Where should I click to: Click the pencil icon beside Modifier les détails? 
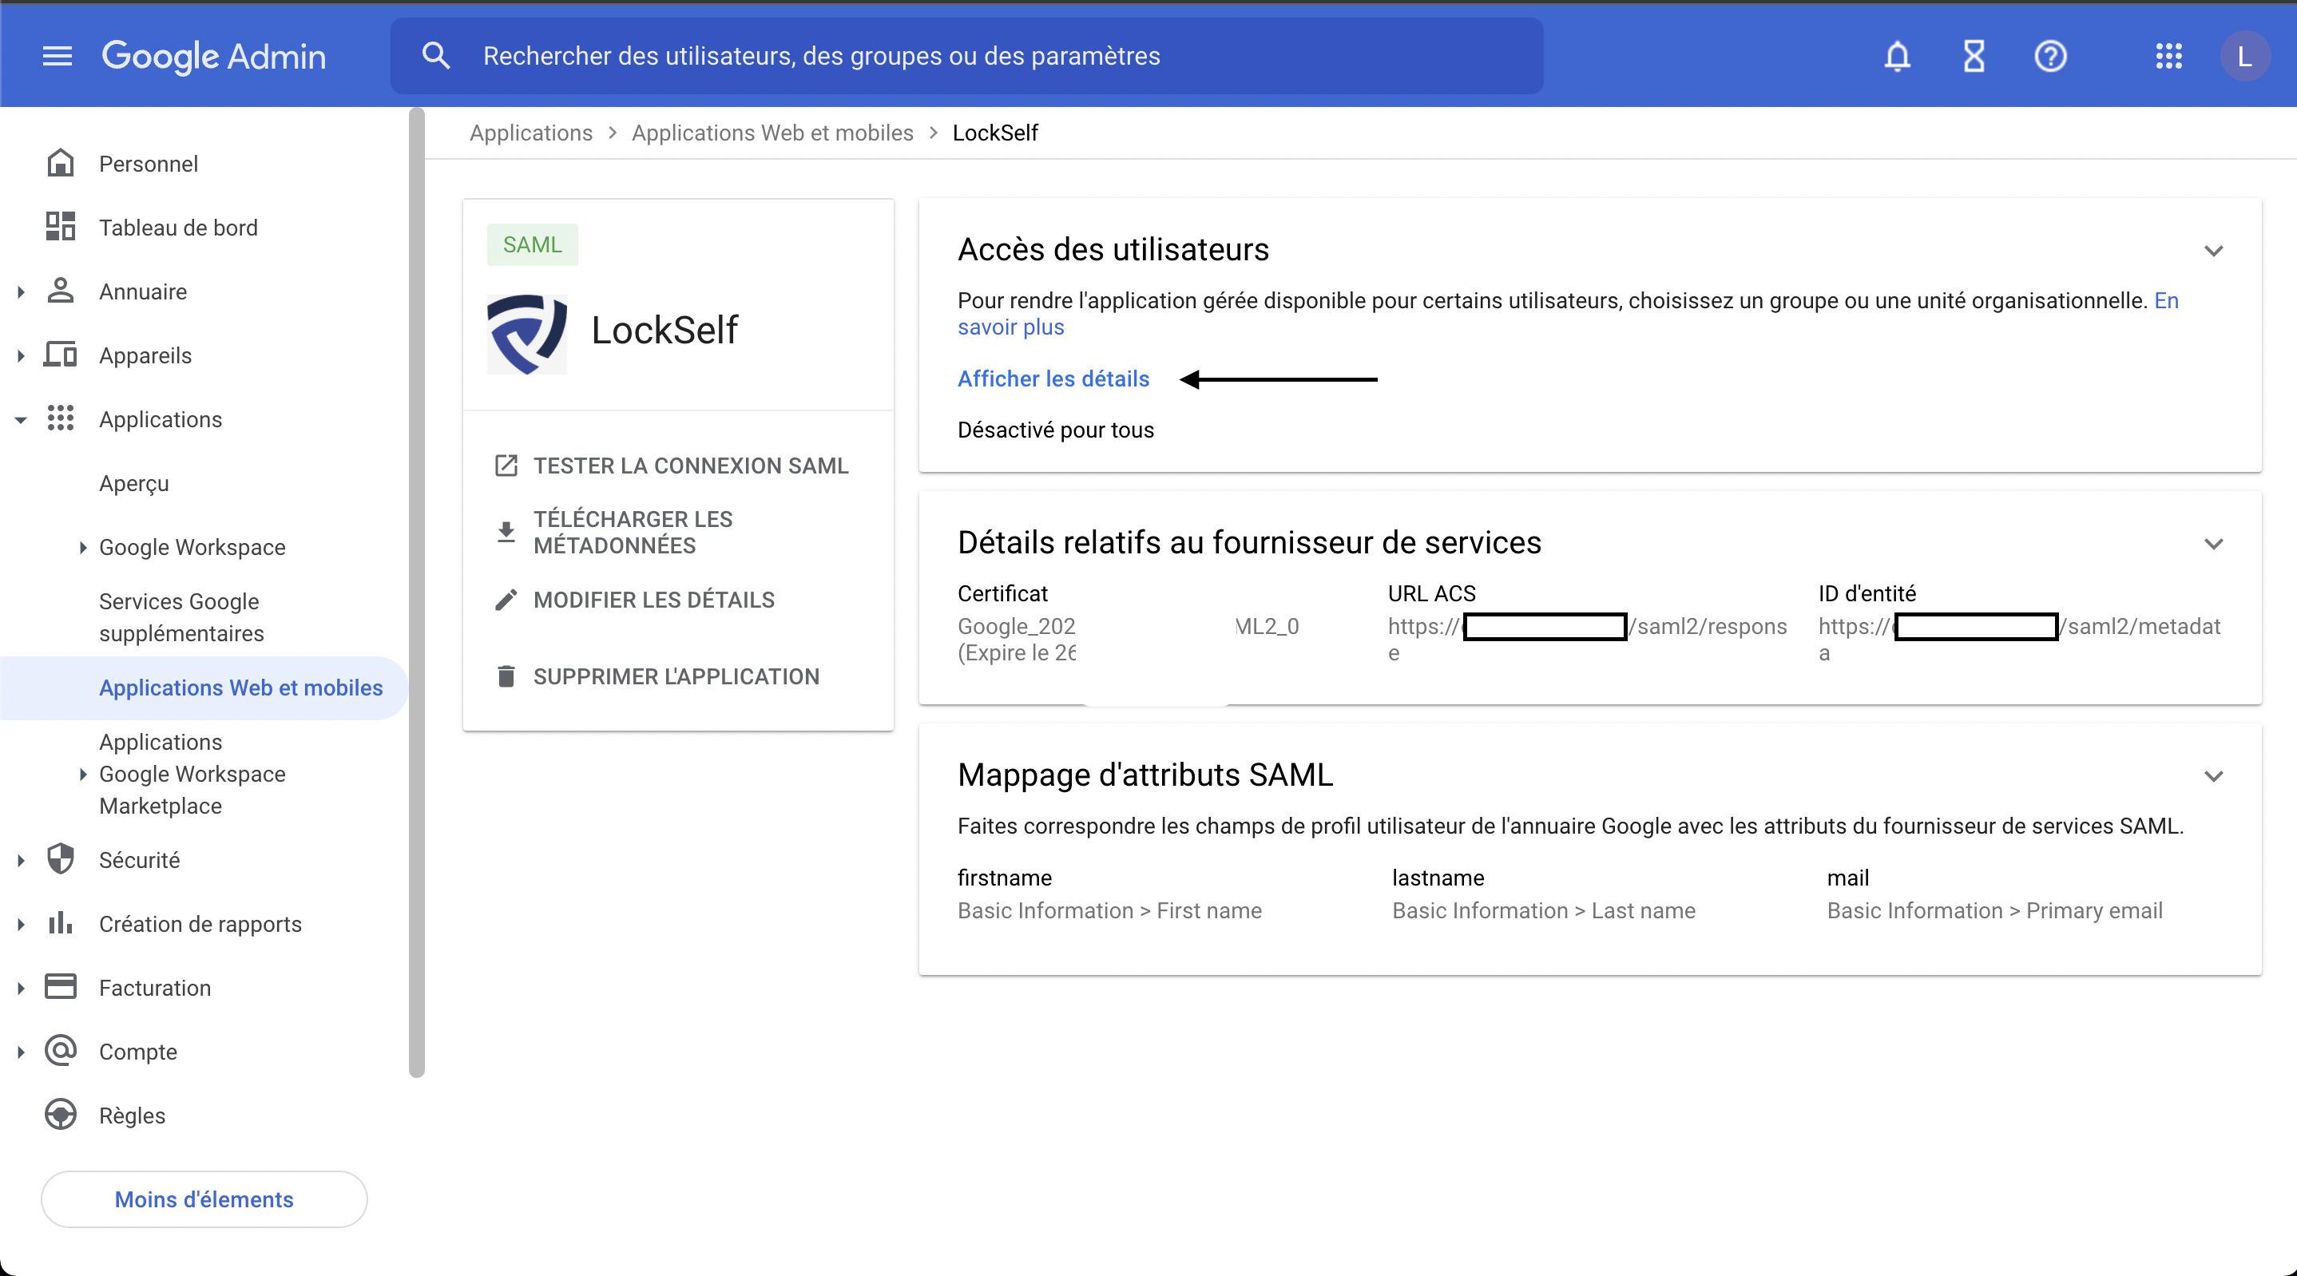(506, 600)
